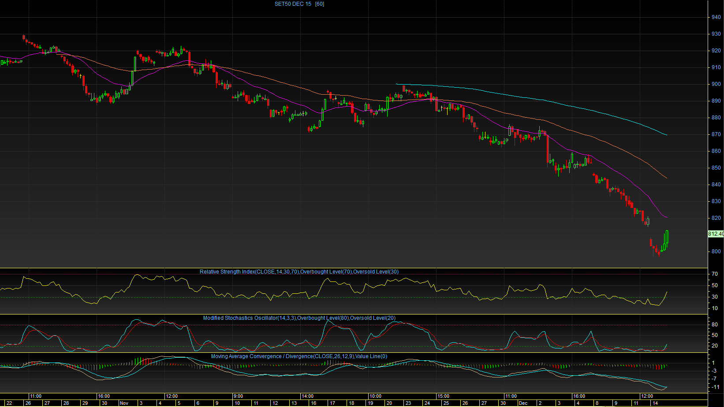Click the 10:00 time axis label
Image resolution: width=724 pixels, height=407 pixels.
[375, 396]
